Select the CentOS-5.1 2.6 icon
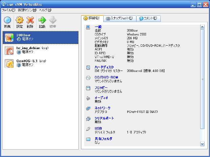The width and height of the screenshot is (210, 157). (x=9, y=64)
